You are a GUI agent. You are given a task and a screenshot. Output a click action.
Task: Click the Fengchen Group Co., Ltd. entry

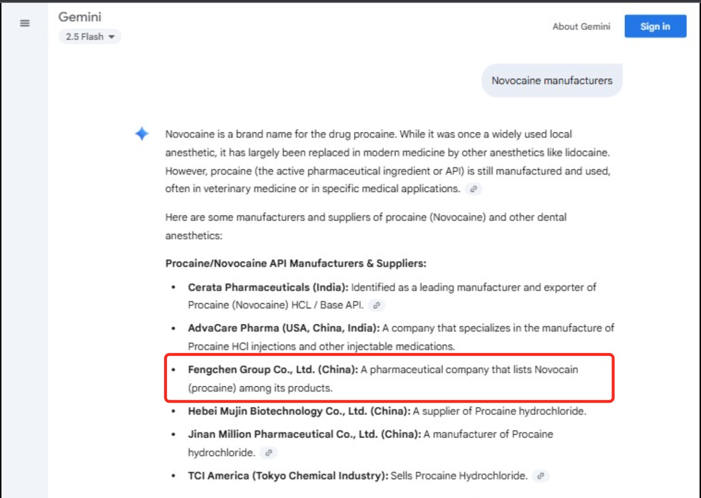[273, 370]
